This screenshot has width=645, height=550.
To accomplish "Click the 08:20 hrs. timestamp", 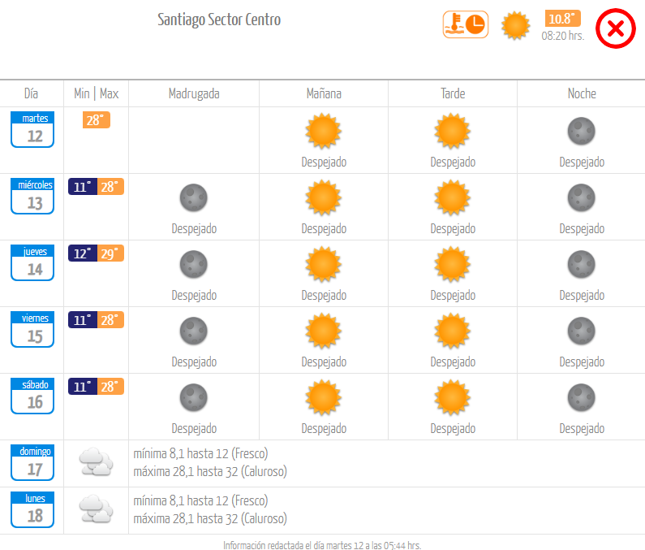I will 563,36.
